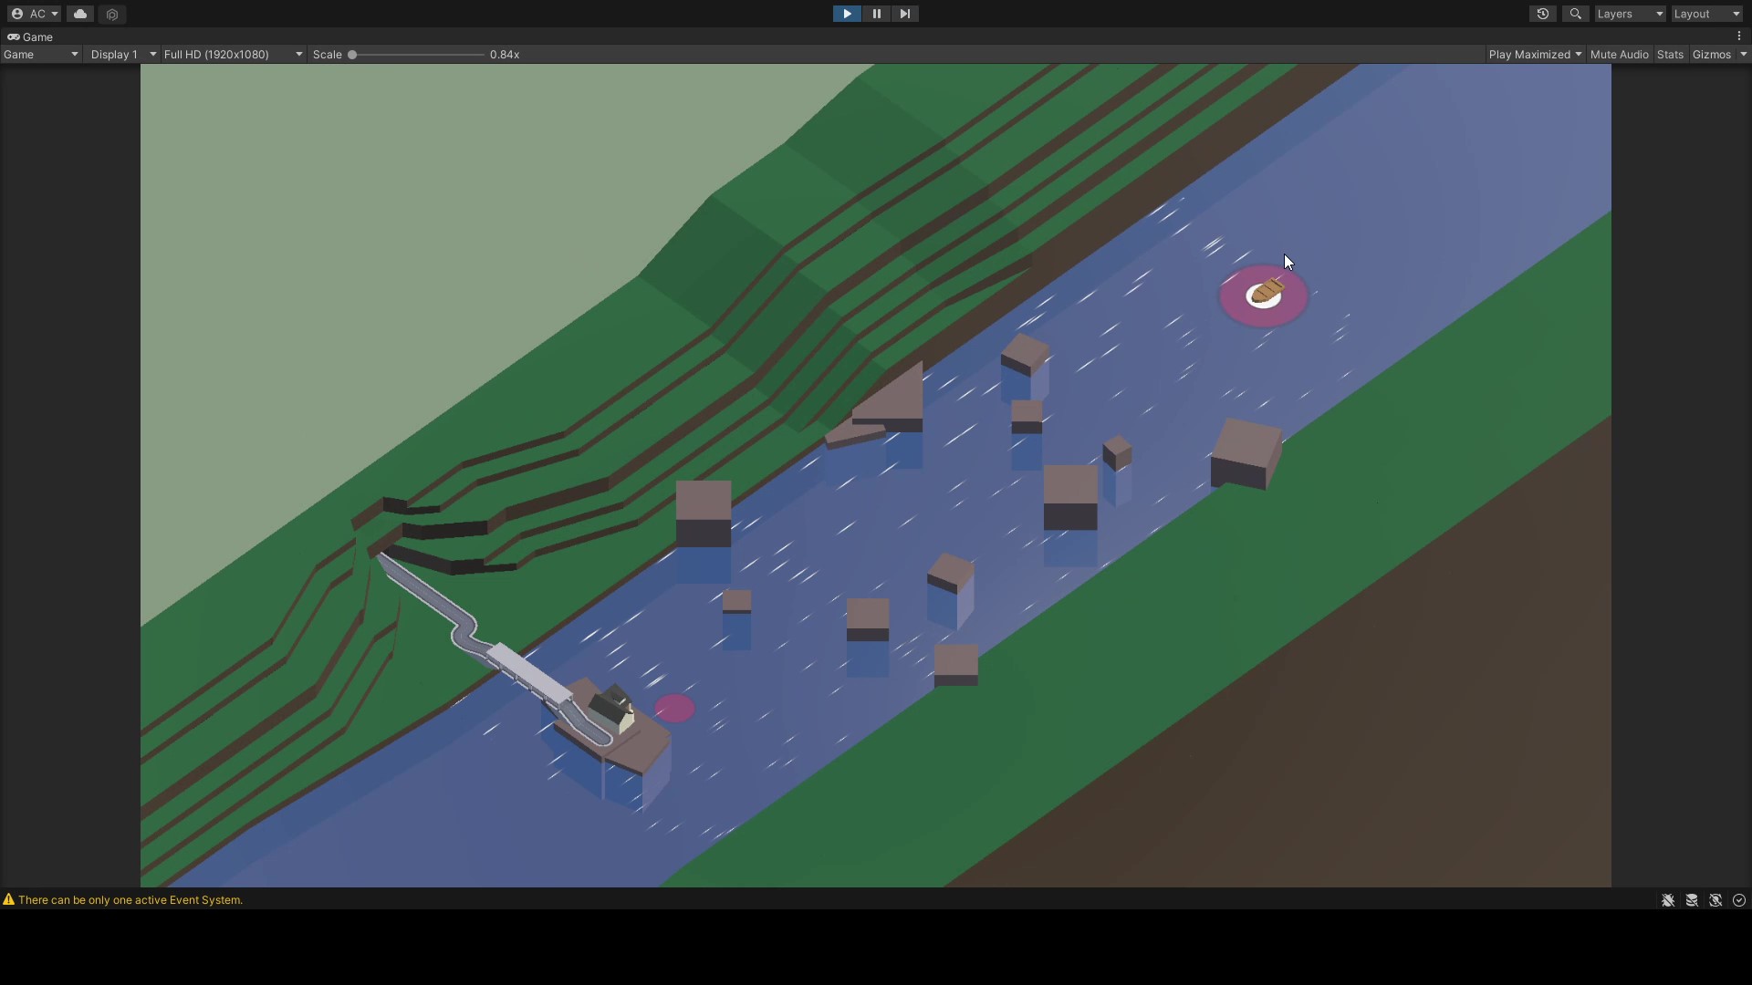Open the cloud services icon
The height and width of the screenshot is (985, 1752).
click(80, 14)
